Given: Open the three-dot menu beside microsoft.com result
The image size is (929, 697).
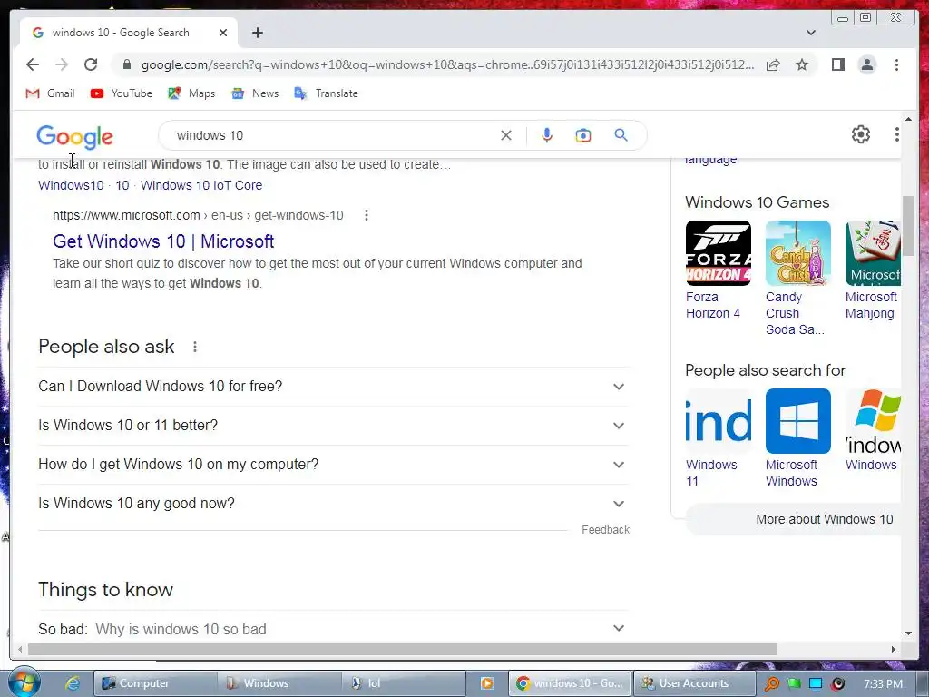Looking at the screenshot, I should pyautogui.click(x=367, y=215).
